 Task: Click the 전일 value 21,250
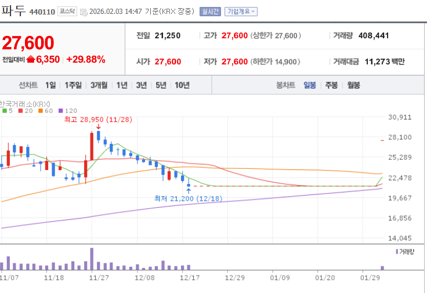tap(168, 35)
